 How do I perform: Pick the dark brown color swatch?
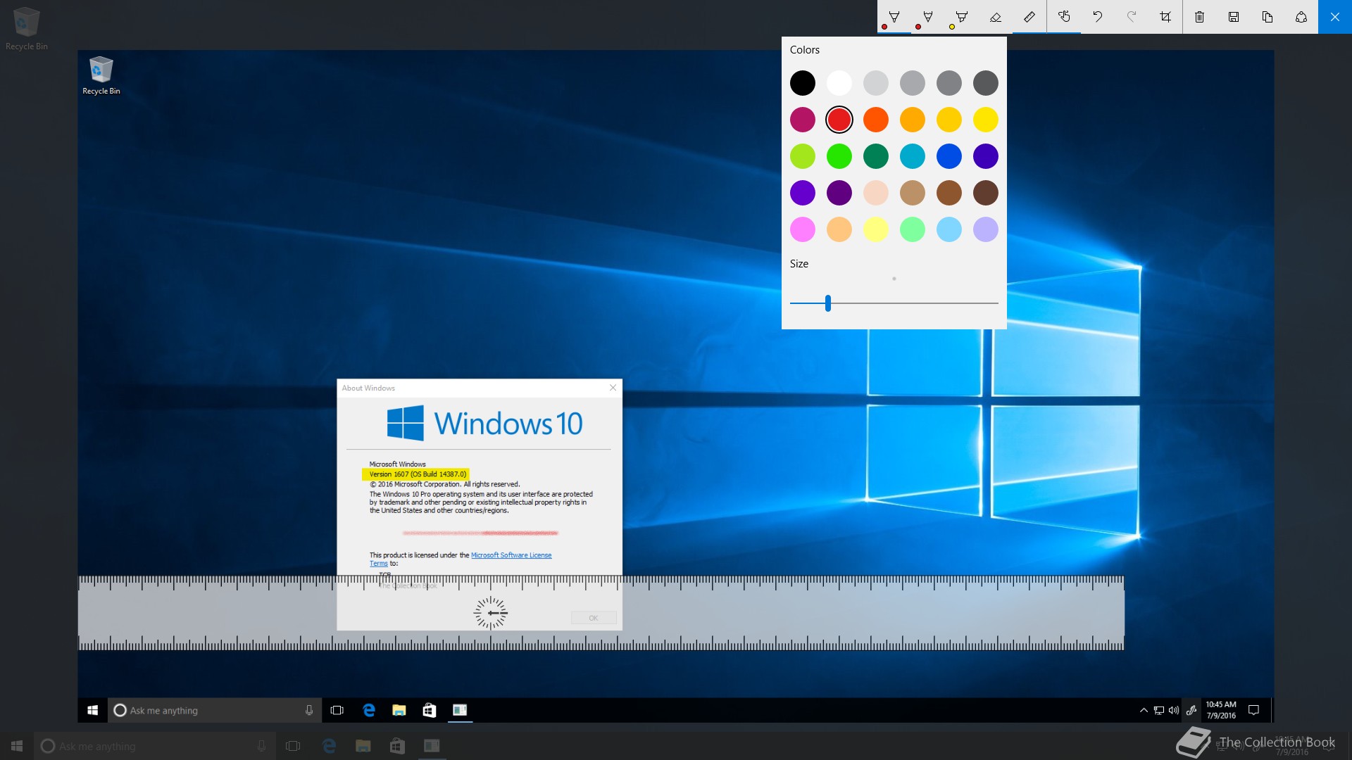(986, 193)
